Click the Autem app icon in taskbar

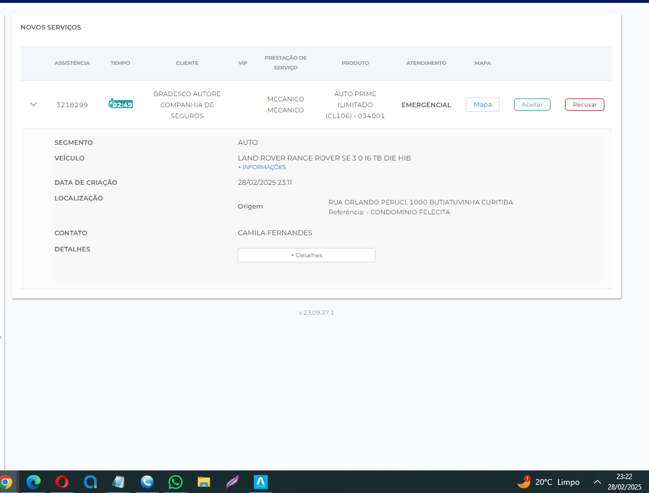261,481
